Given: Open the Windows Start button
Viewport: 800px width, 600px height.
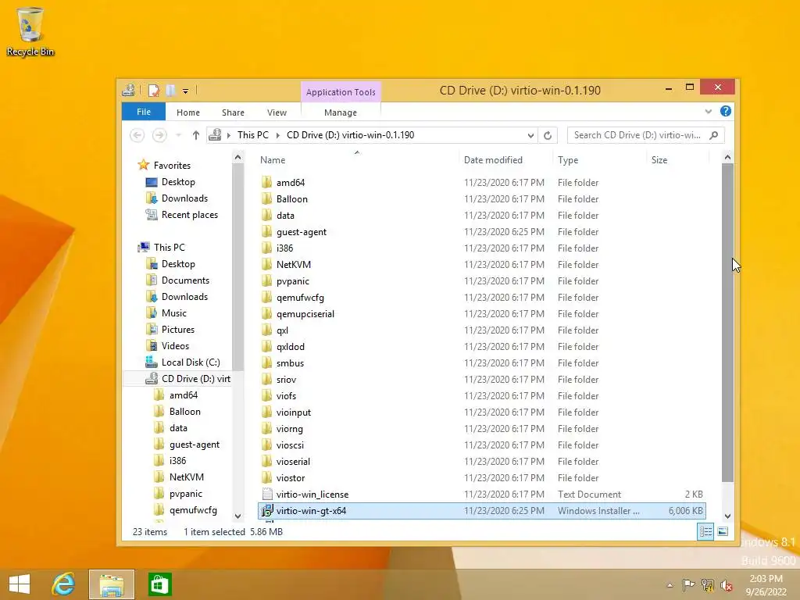Looking at the screenshot, I should tap(20, 584).
